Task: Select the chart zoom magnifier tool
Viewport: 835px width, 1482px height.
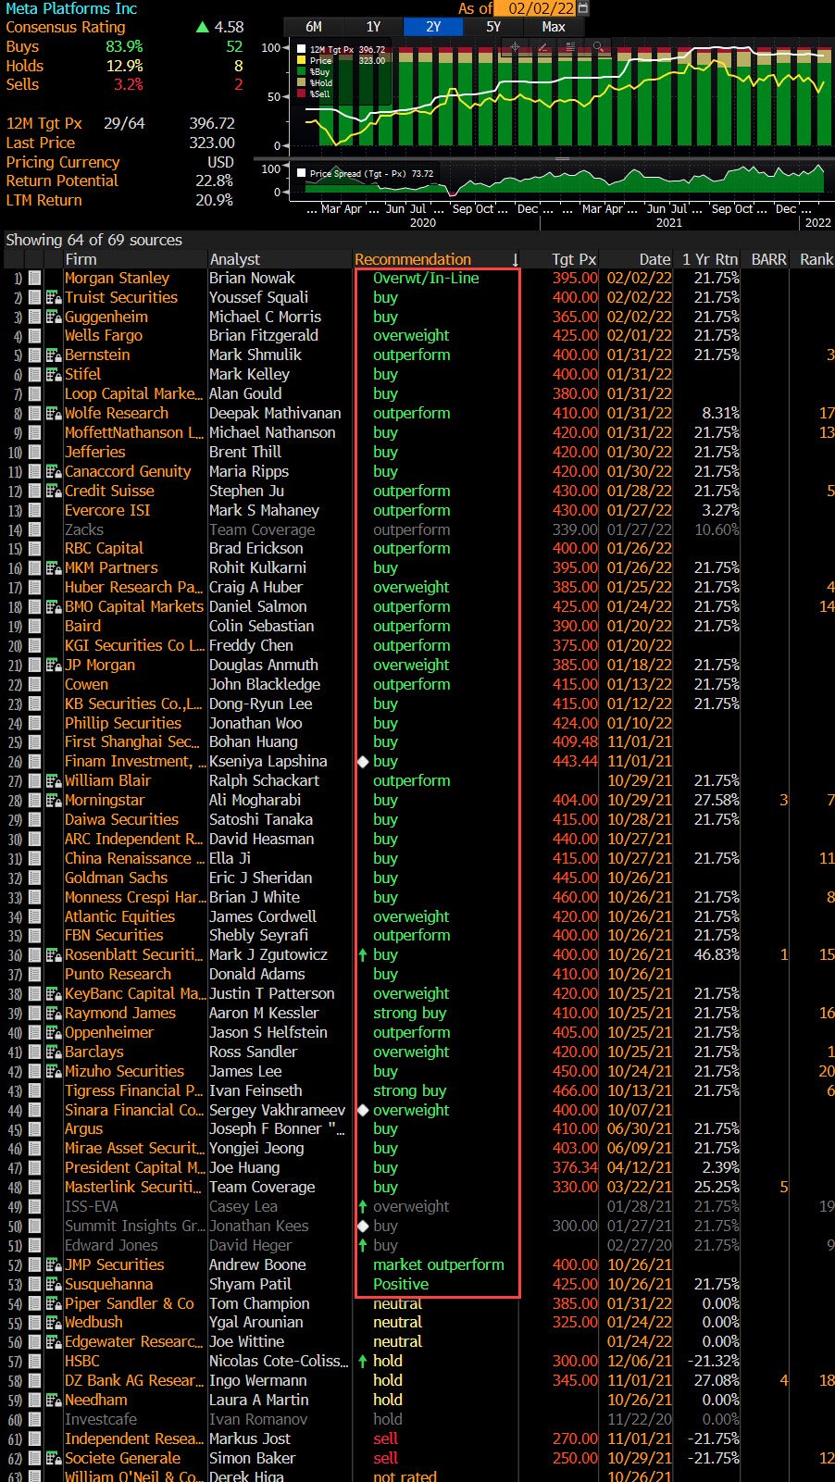Action: tap(598, 45)
